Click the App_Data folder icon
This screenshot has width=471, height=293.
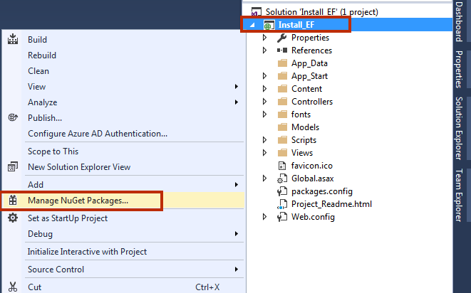click(x=282, y=63)
